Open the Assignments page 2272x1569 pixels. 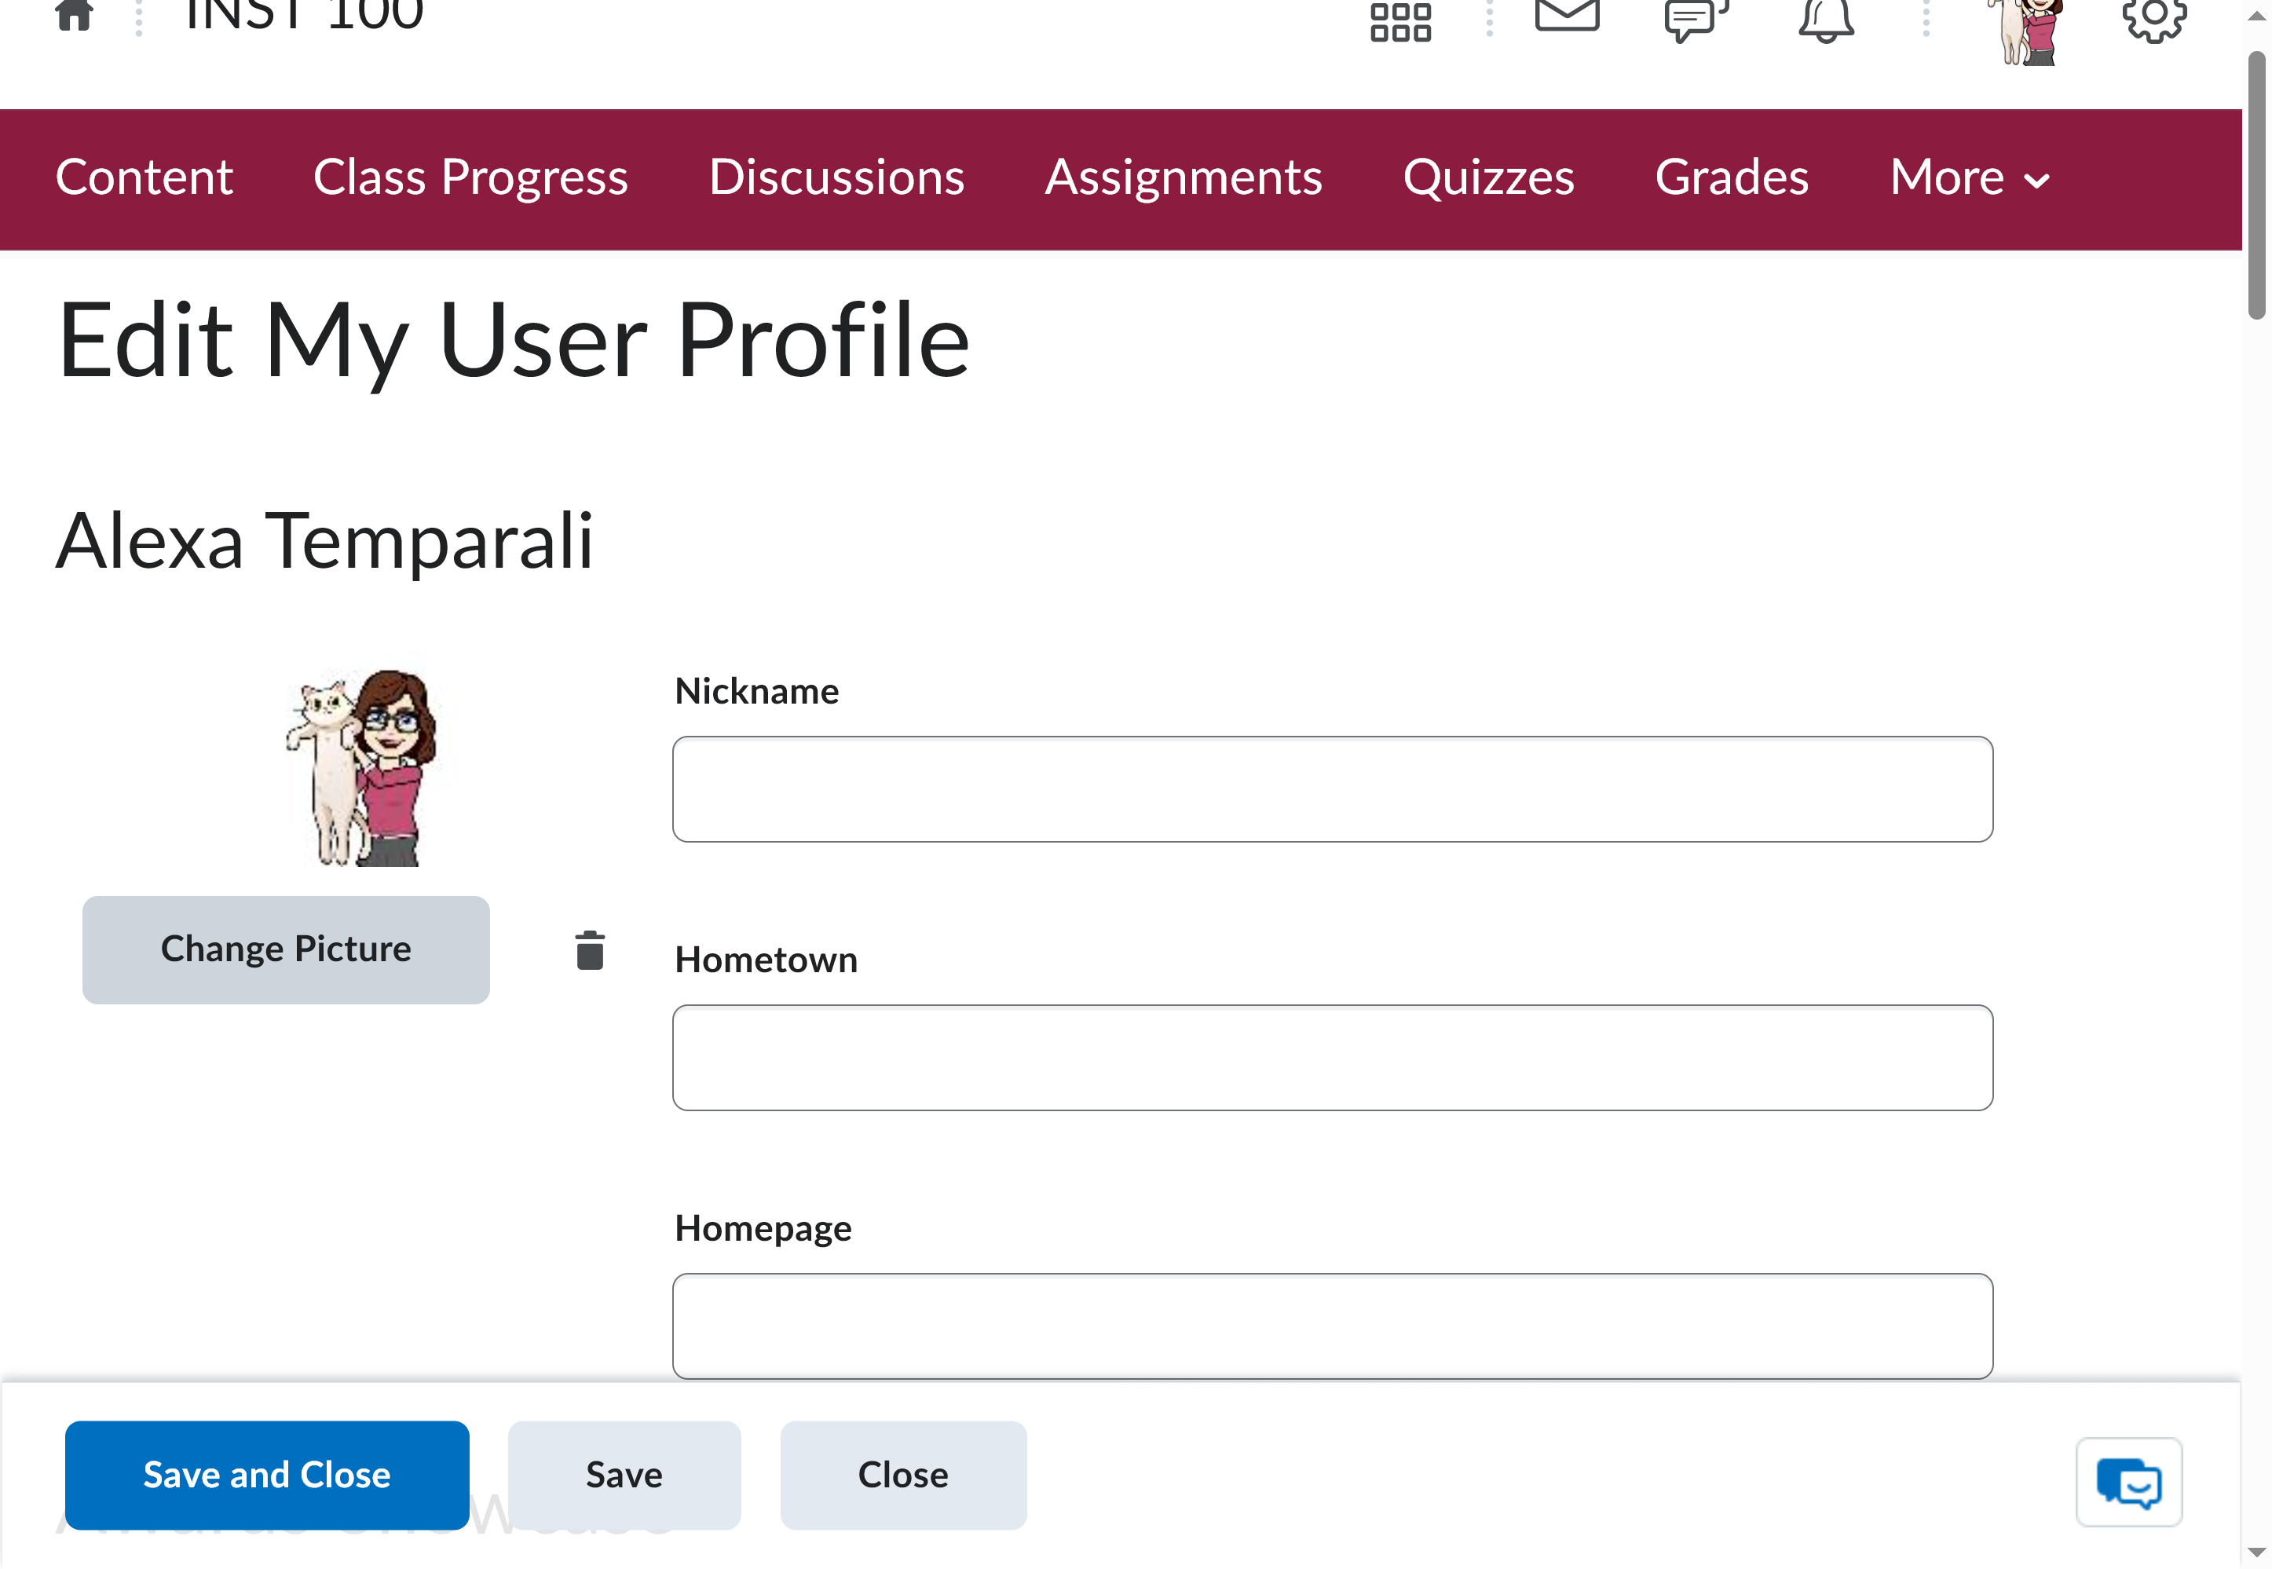tap(1184, 178)
